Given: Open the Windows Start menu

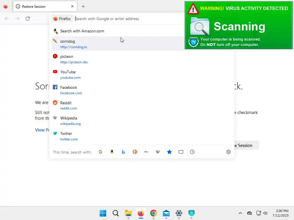Looking at the screenshot, I should click(x=103, y=213).
